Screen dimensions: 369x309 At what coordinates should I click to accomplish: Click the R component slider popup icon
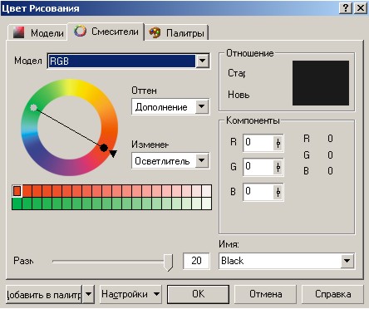(278, 143)
